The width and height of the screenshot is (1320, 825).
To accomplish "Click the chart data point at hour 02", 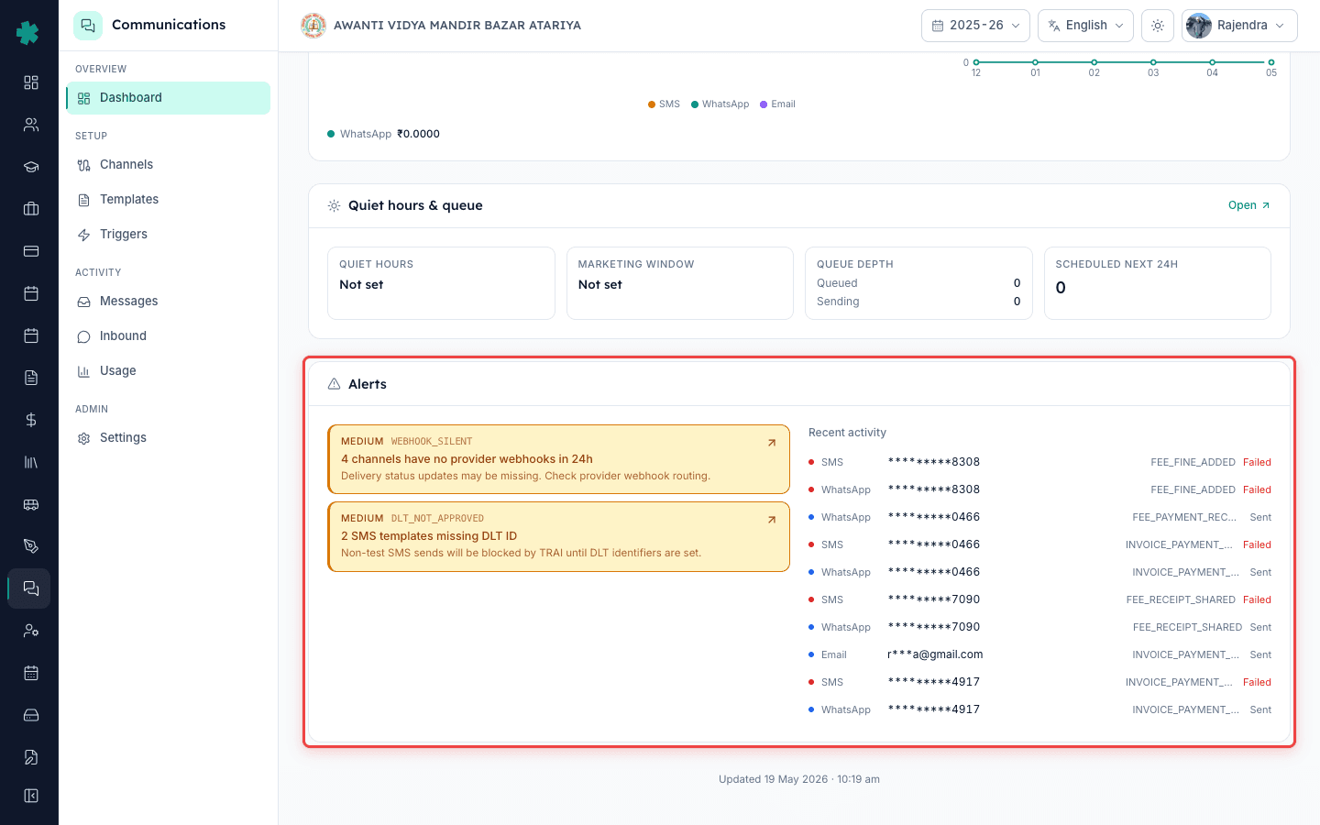I will (x=1094, y=62).
